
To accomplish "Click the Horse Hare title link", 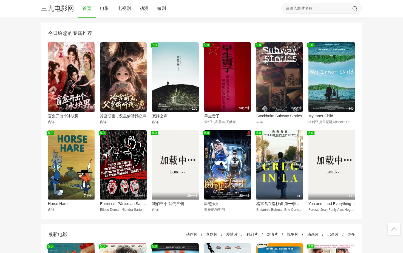I will (x=58, y=204).
